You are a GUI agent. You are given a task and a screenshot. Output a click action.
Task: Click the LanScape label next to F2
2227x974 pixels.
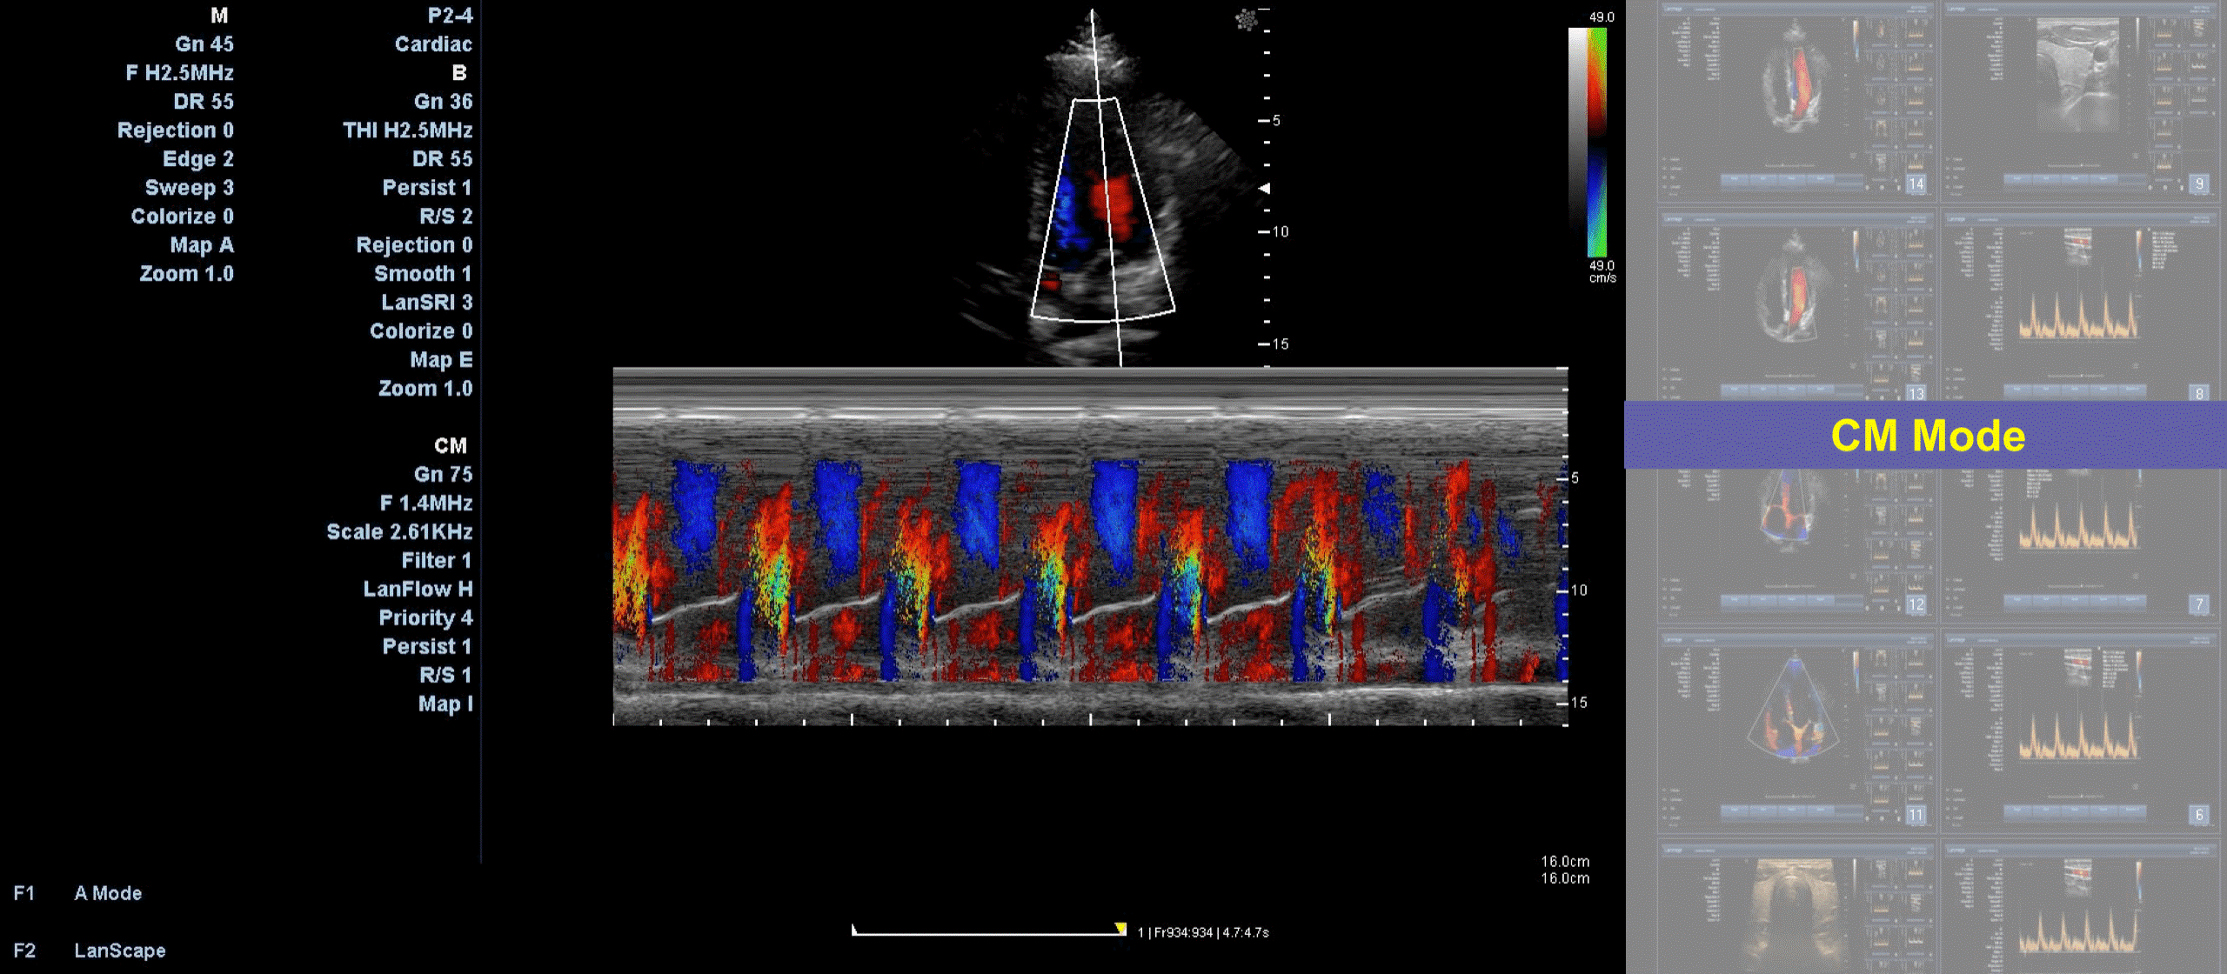pos(119,951)
